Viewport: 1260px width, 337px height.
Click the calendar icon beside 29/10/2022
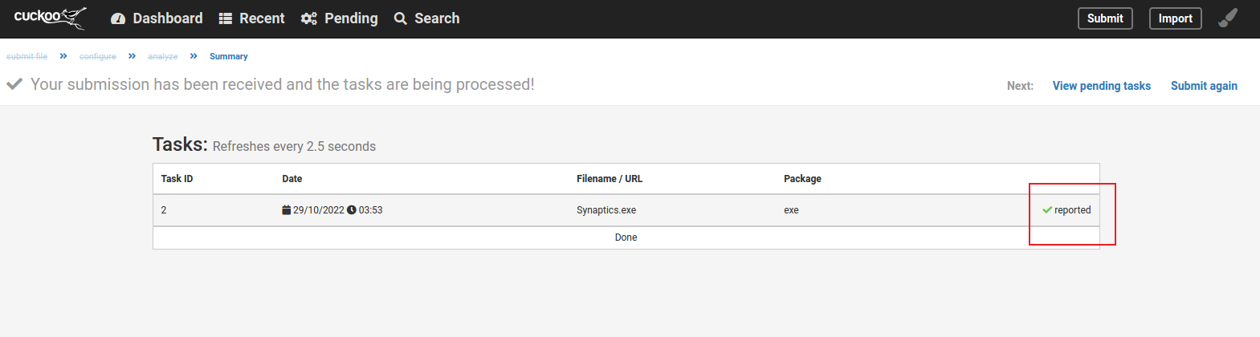tap(287, 210)
